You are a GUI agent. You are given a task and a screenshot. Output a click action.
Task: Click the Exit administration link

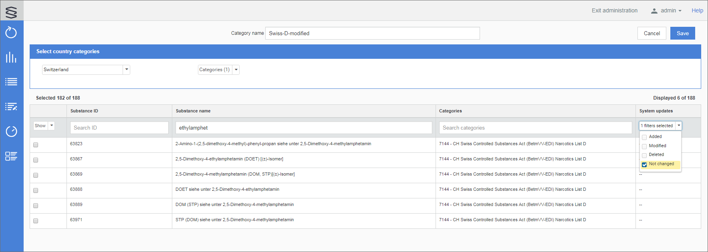pyautogui.click(x=614, y=11)
